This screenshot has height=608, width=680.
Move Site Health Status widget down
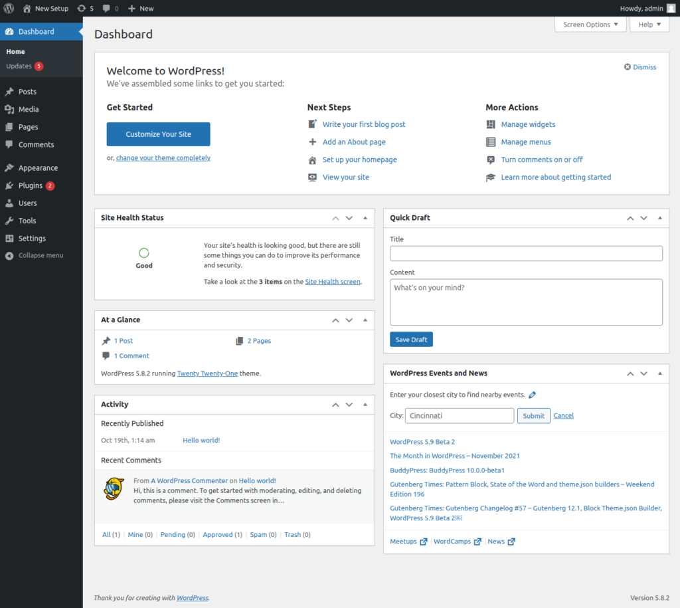[349, 218]
